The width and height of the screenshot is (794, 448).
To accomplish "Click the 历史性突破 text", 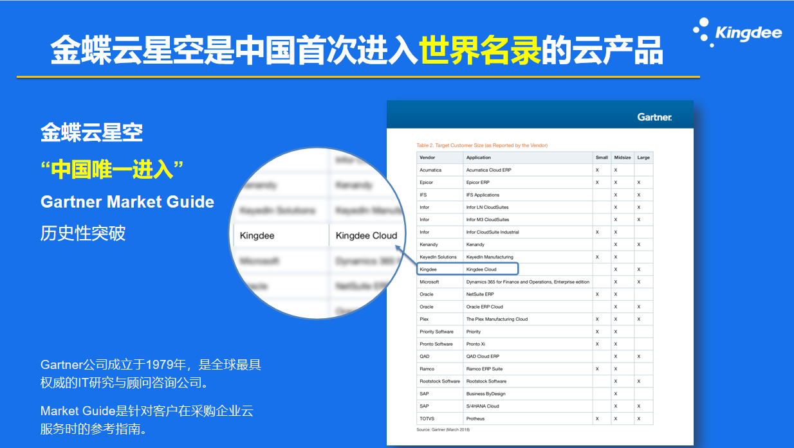I will coord(83,233).
